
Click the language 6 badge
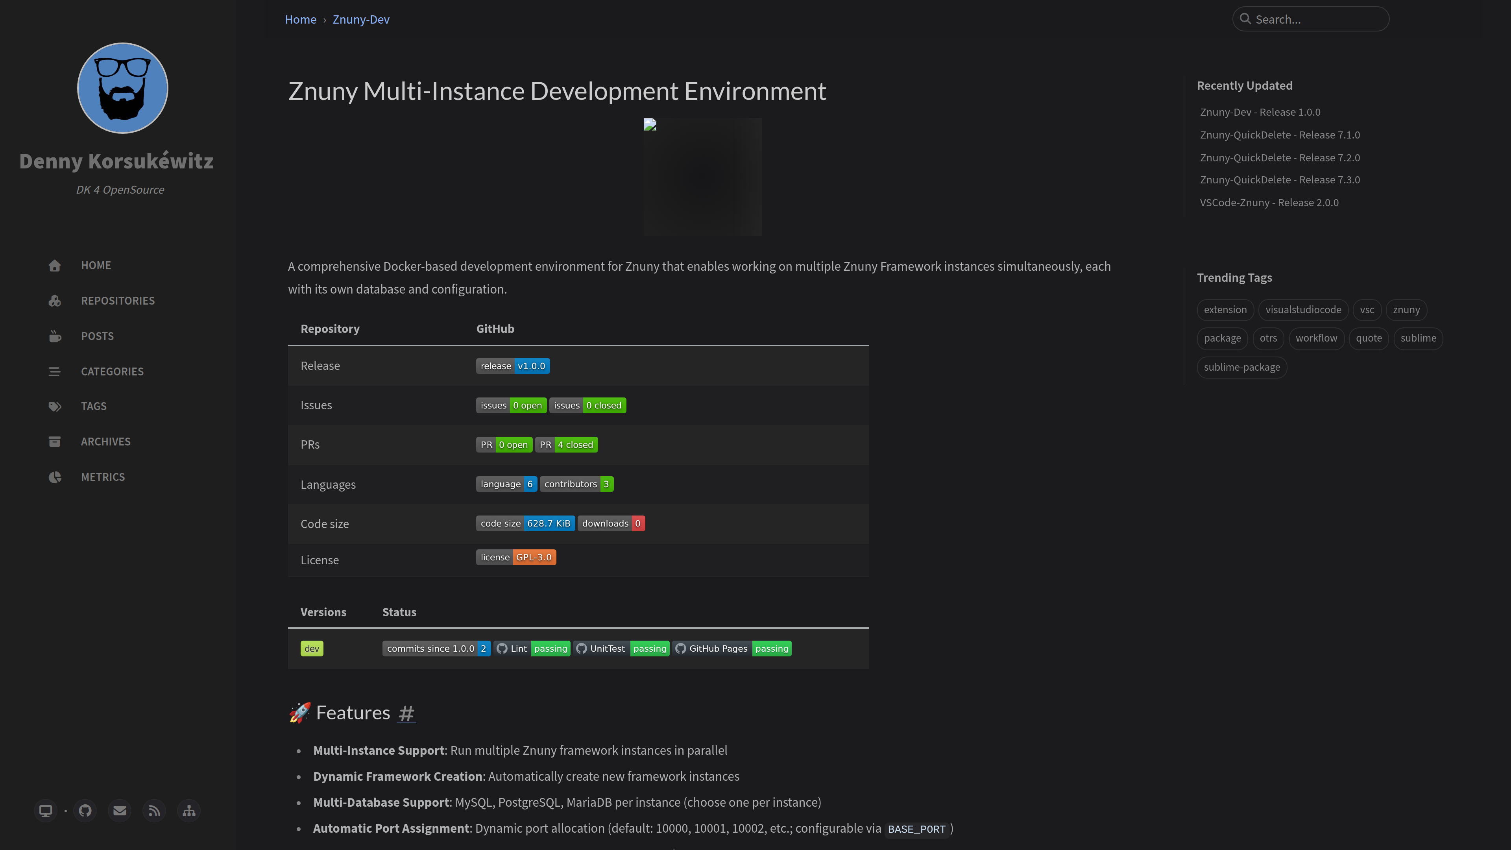click(x=507, y=484)
